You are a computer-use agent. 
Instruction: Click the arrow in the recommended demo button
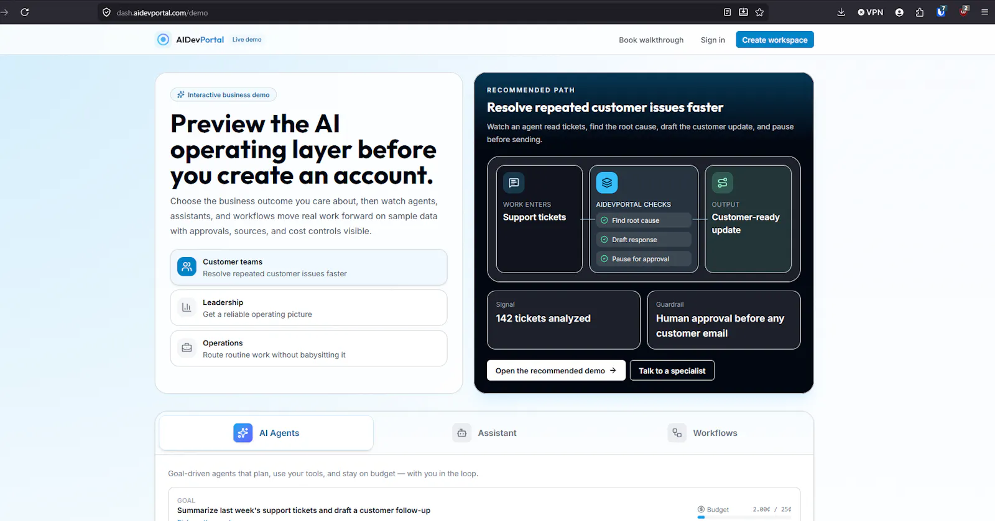point(613,371)
